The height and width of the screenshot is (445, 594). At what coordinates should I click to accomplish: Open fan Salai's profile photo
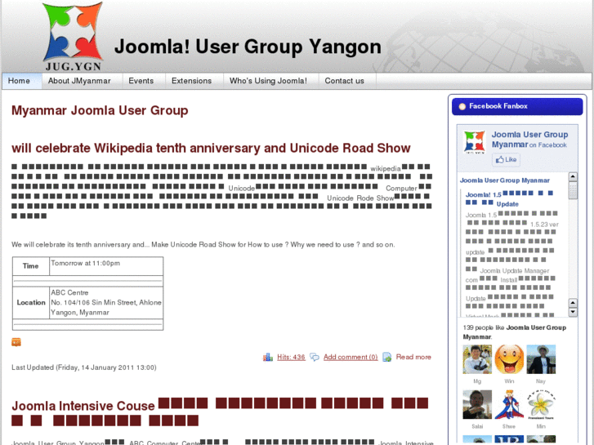[477, 404]
